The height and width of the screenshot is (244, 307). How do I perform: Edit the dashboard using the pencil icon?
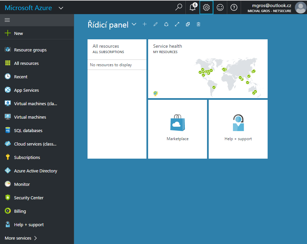pos(155,24)
